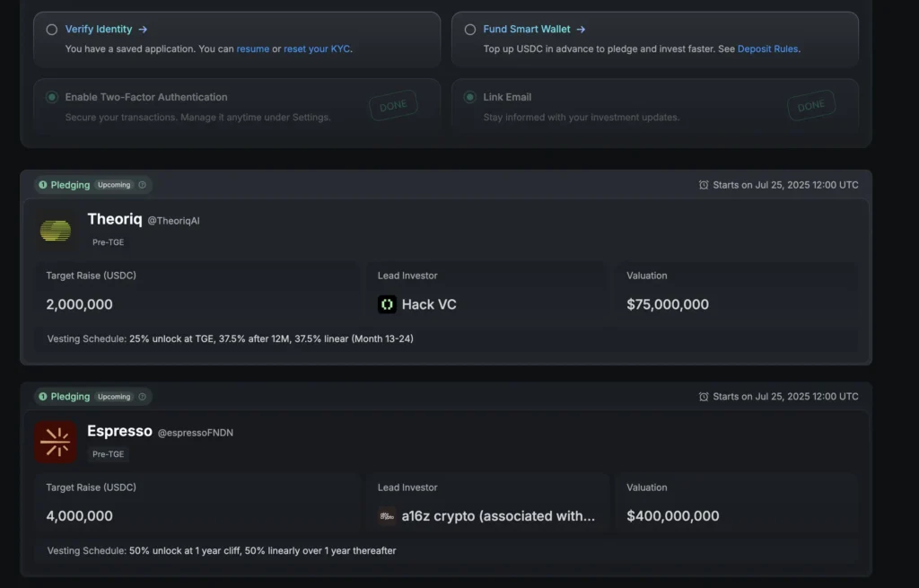The image size is (919, 588).
Task: Click the Espresso project title
Action: [119, 431]
